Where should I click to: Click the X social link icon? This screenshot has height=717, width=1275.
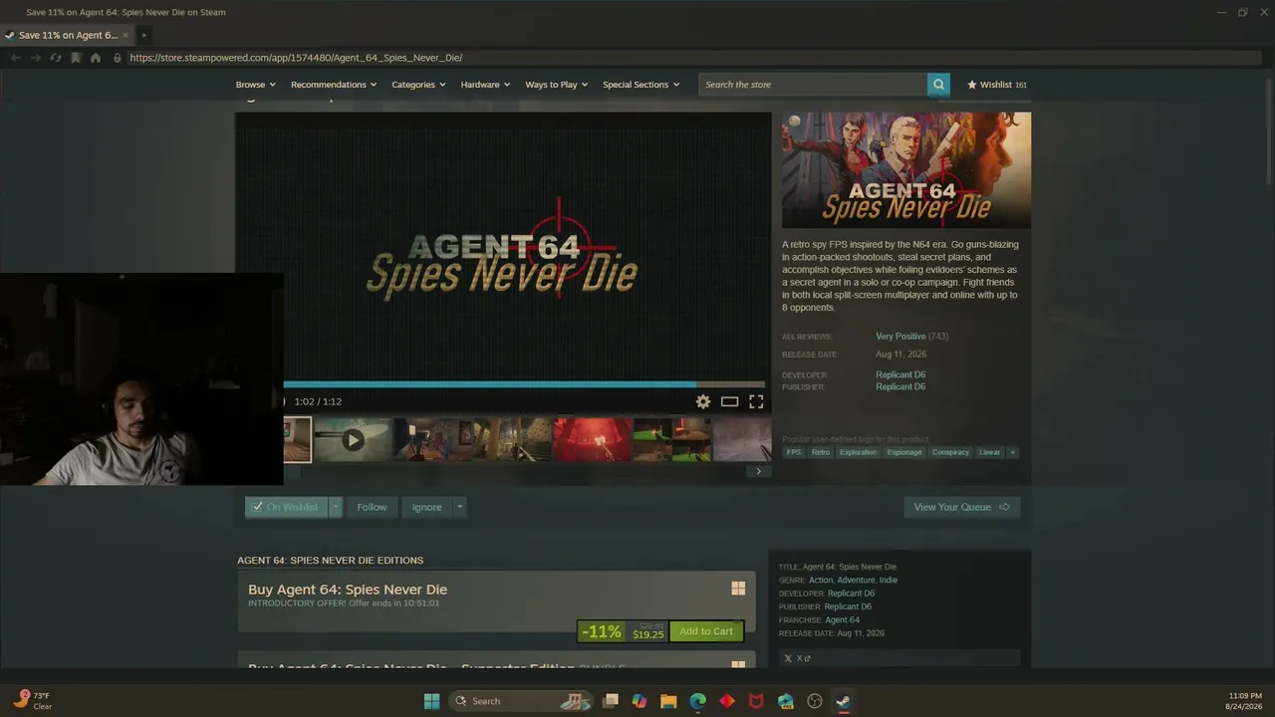coord(788,658)
